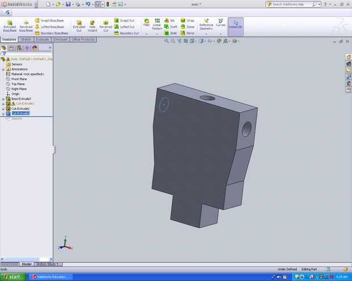
Task: Click the Fillet tool
Action: pos(146,23)
